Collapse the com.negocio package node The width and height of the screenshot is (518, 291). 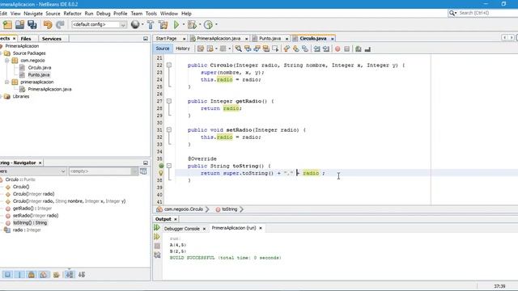click(x=7, y=61)
